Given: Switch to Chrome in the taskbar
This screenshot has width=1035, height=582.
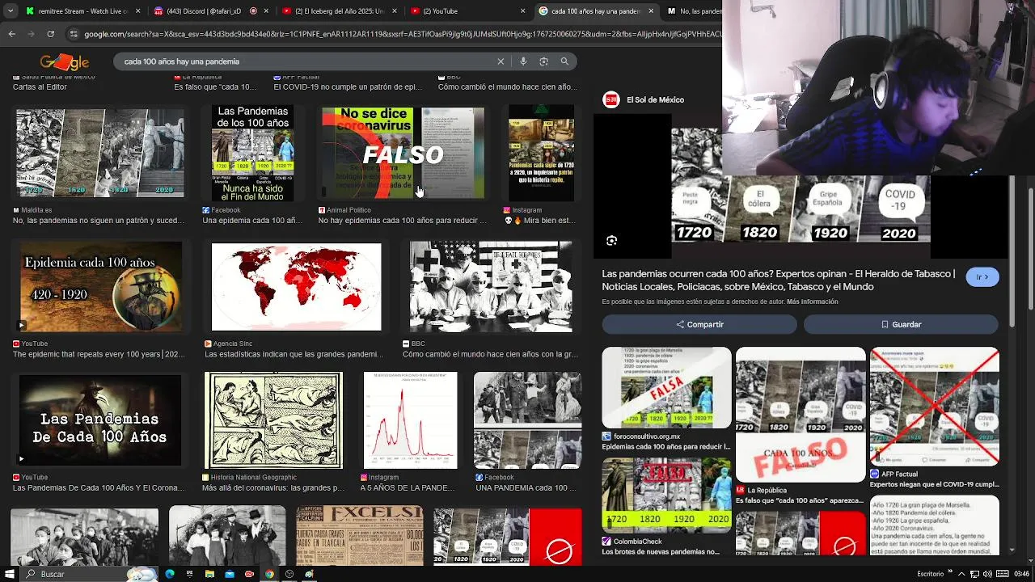Looking at the screenshot, I should click(x=269, y=574).
